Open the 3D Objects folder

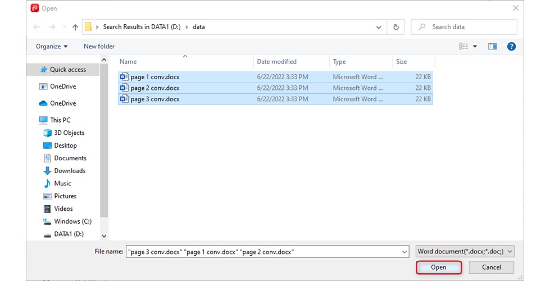[69, 133]
